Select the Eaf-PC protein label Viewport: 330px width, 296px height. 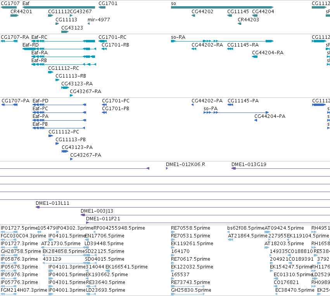point(40,109)
